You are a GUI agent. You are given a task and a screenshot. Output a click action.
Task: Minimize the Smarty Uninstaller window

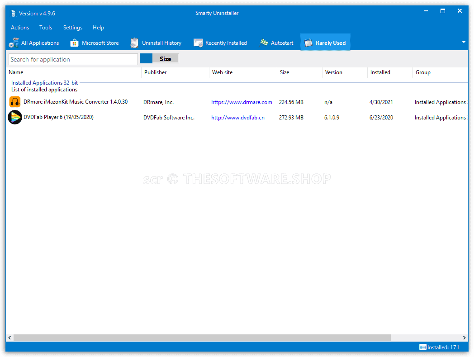coord(426,11)
